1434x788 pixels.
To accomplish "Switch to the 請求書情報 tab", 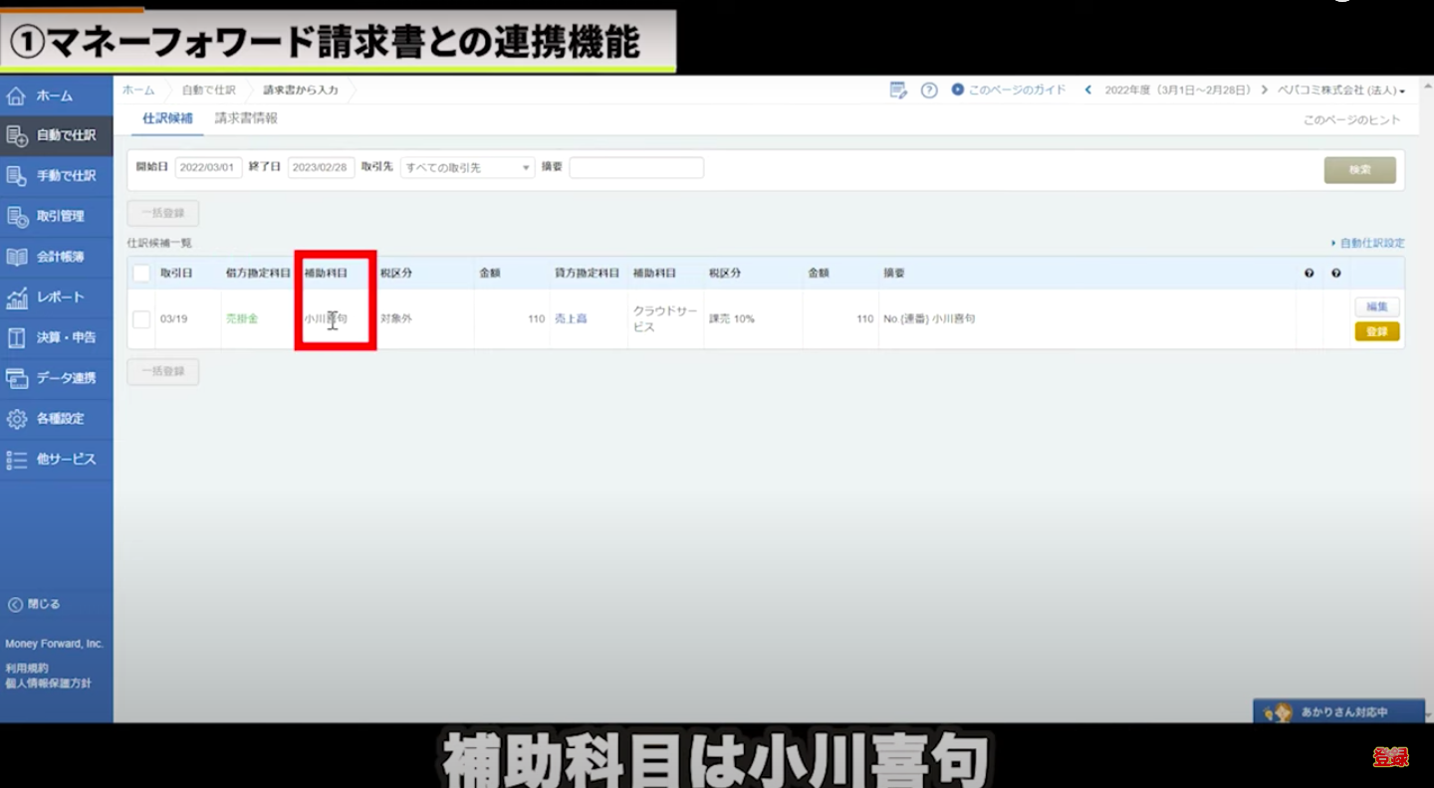I will point(246,118).
